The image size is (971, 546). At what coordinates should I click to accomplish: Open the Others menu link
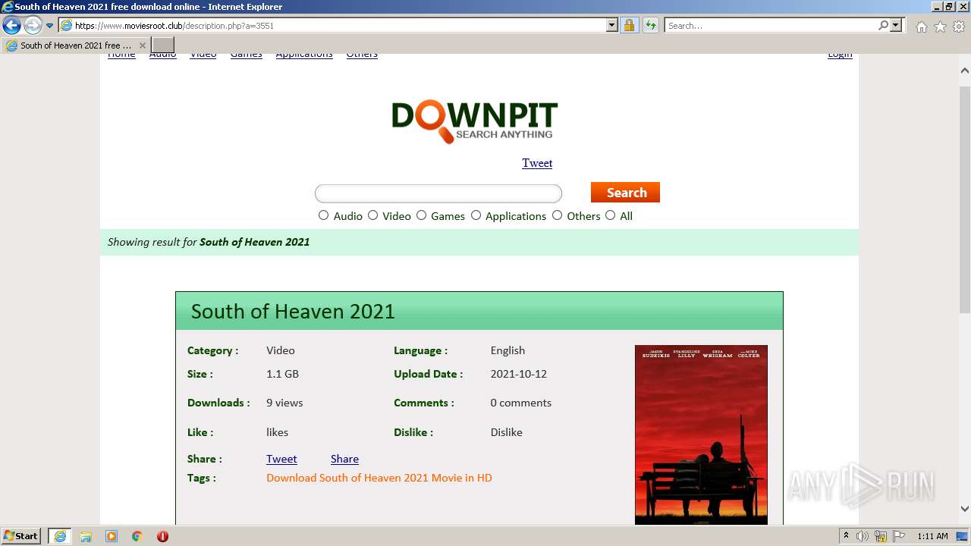coord(362,55)
